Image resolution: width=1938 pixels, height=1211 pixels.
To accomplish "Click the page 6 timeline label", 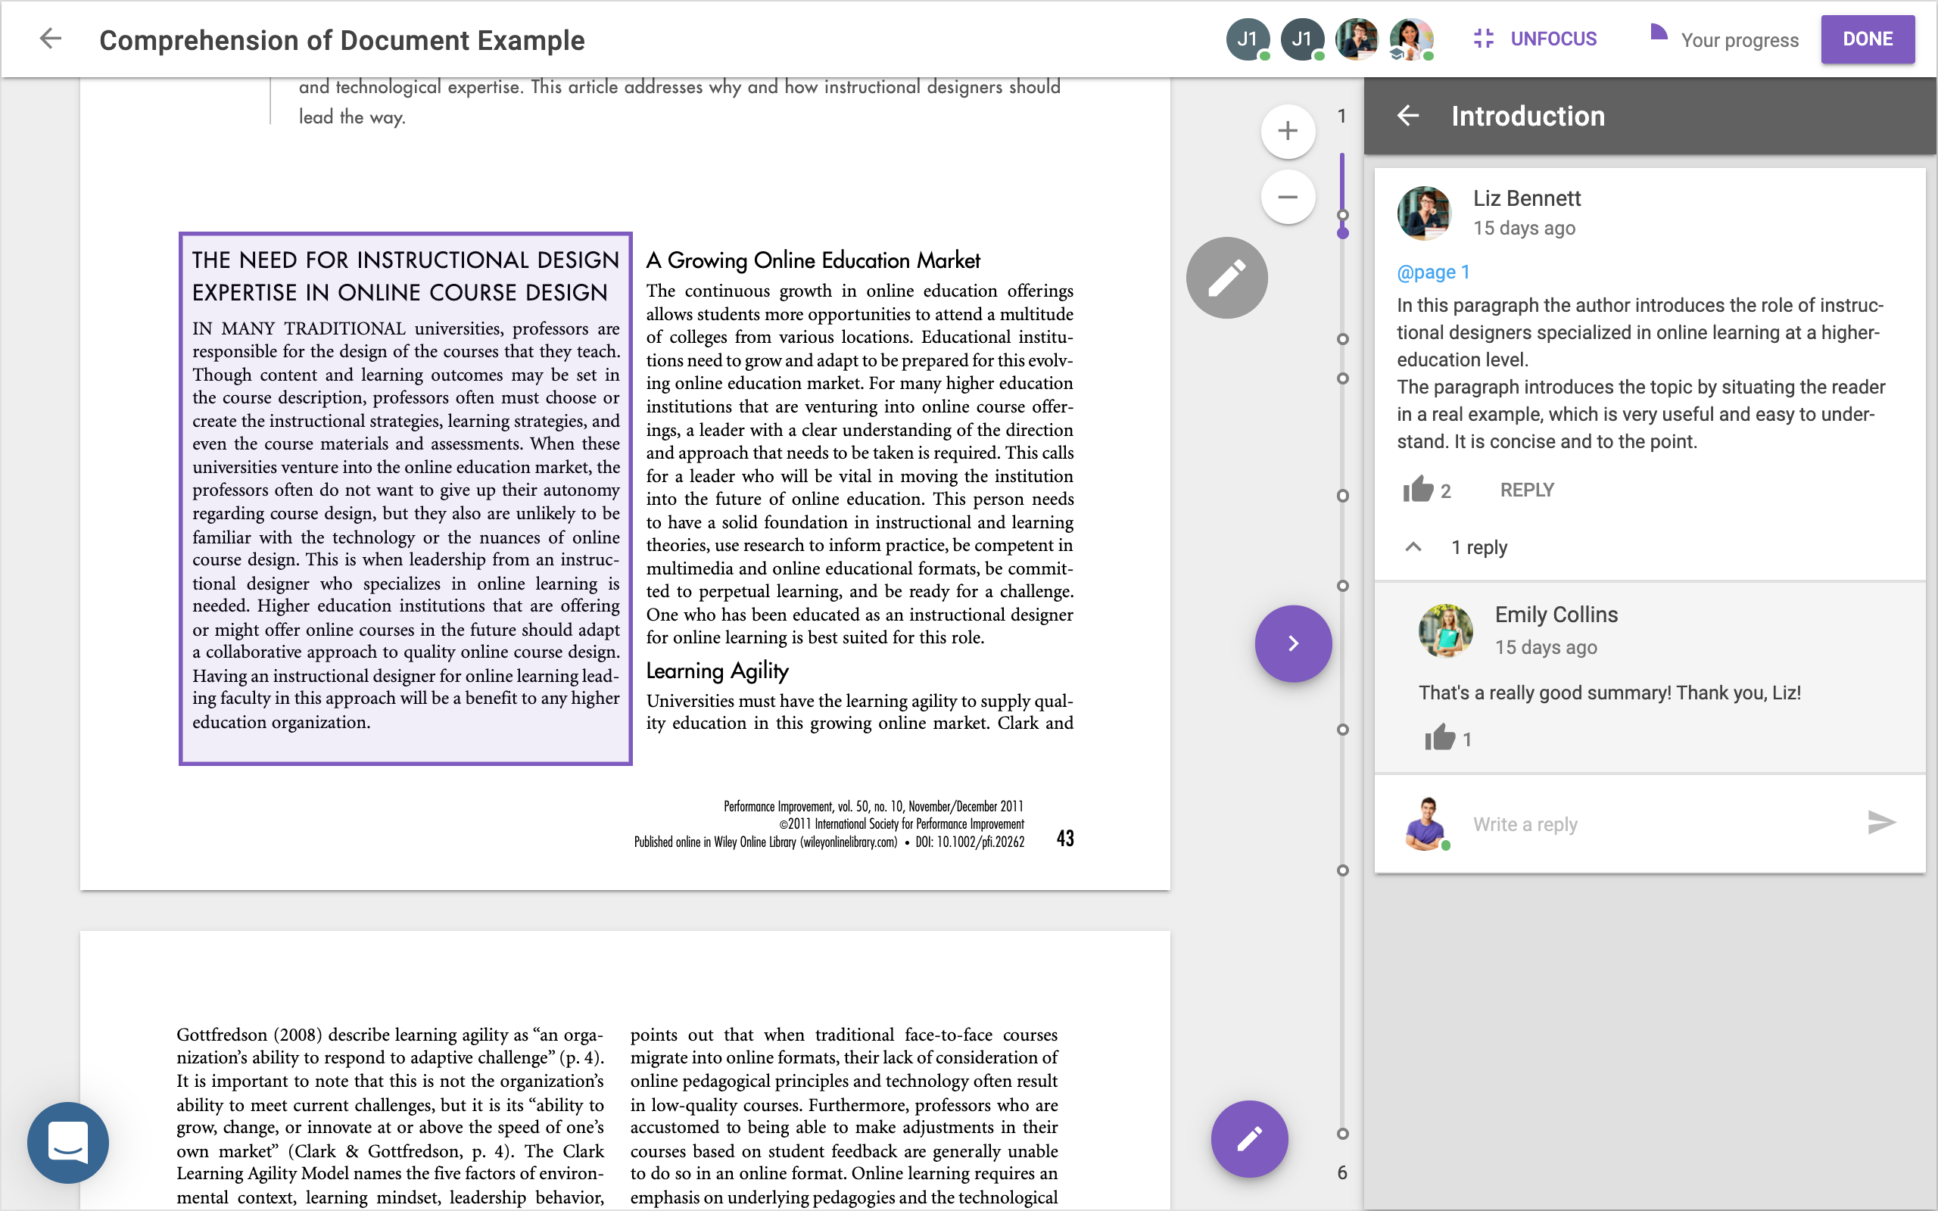I will point(1342,1172).
